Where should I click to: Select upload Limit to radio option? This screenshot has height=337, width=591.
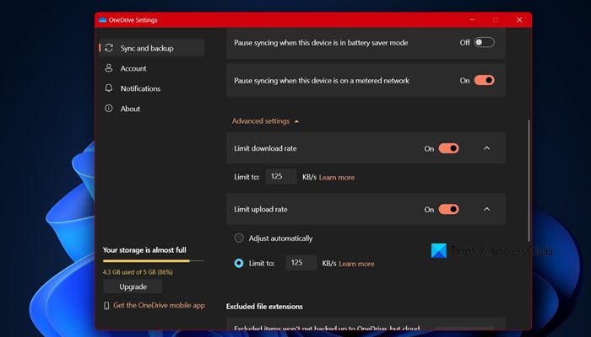(x=239, y=263)
